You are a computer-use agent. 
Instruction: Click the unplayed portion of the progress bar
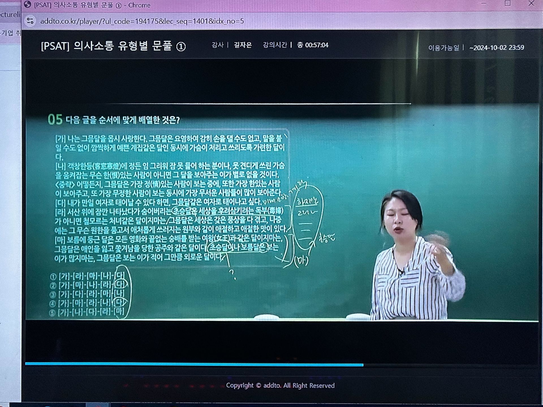[450, 365]
